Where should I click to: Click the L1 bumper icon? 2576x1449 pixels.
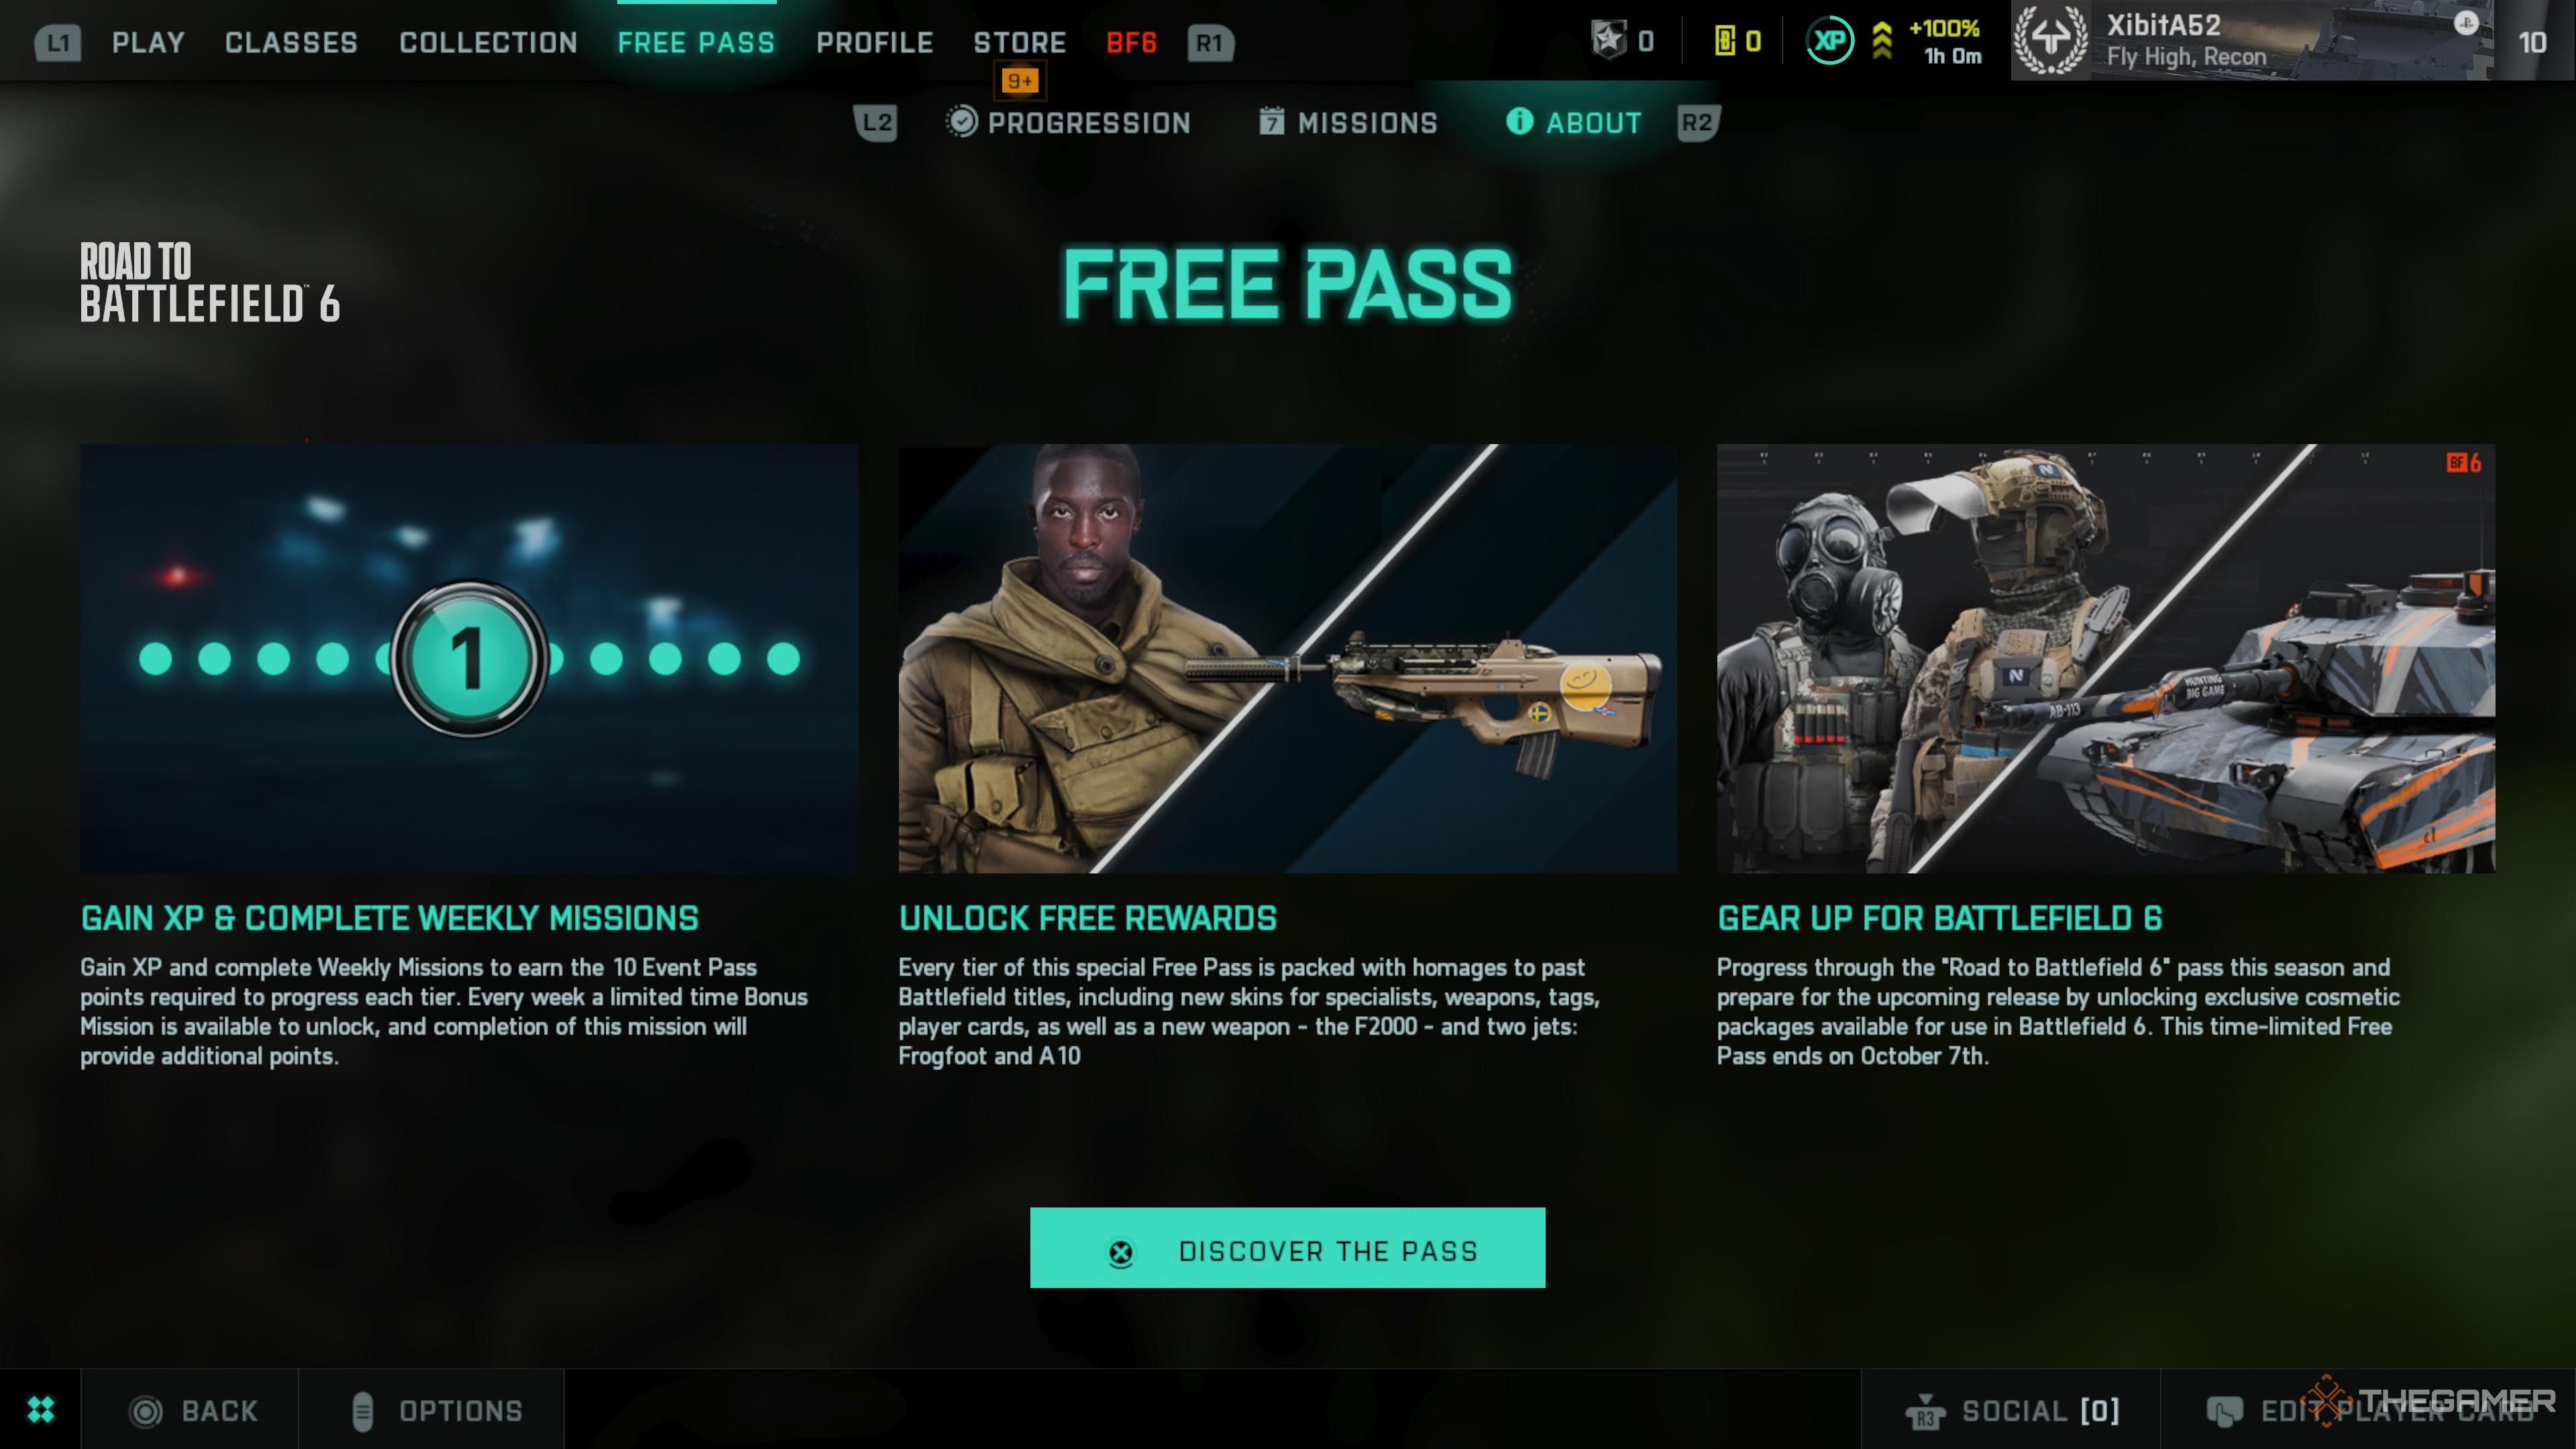point(58,43)
